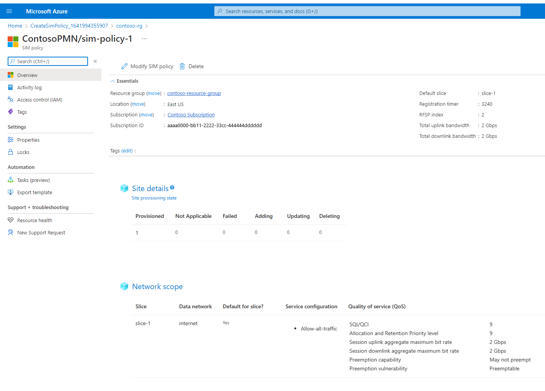The height and width of the screenshot is (391, 545).
Task: Focus the sidebar Search (Ctrl+/) field
Action: (x=48, y=61)
